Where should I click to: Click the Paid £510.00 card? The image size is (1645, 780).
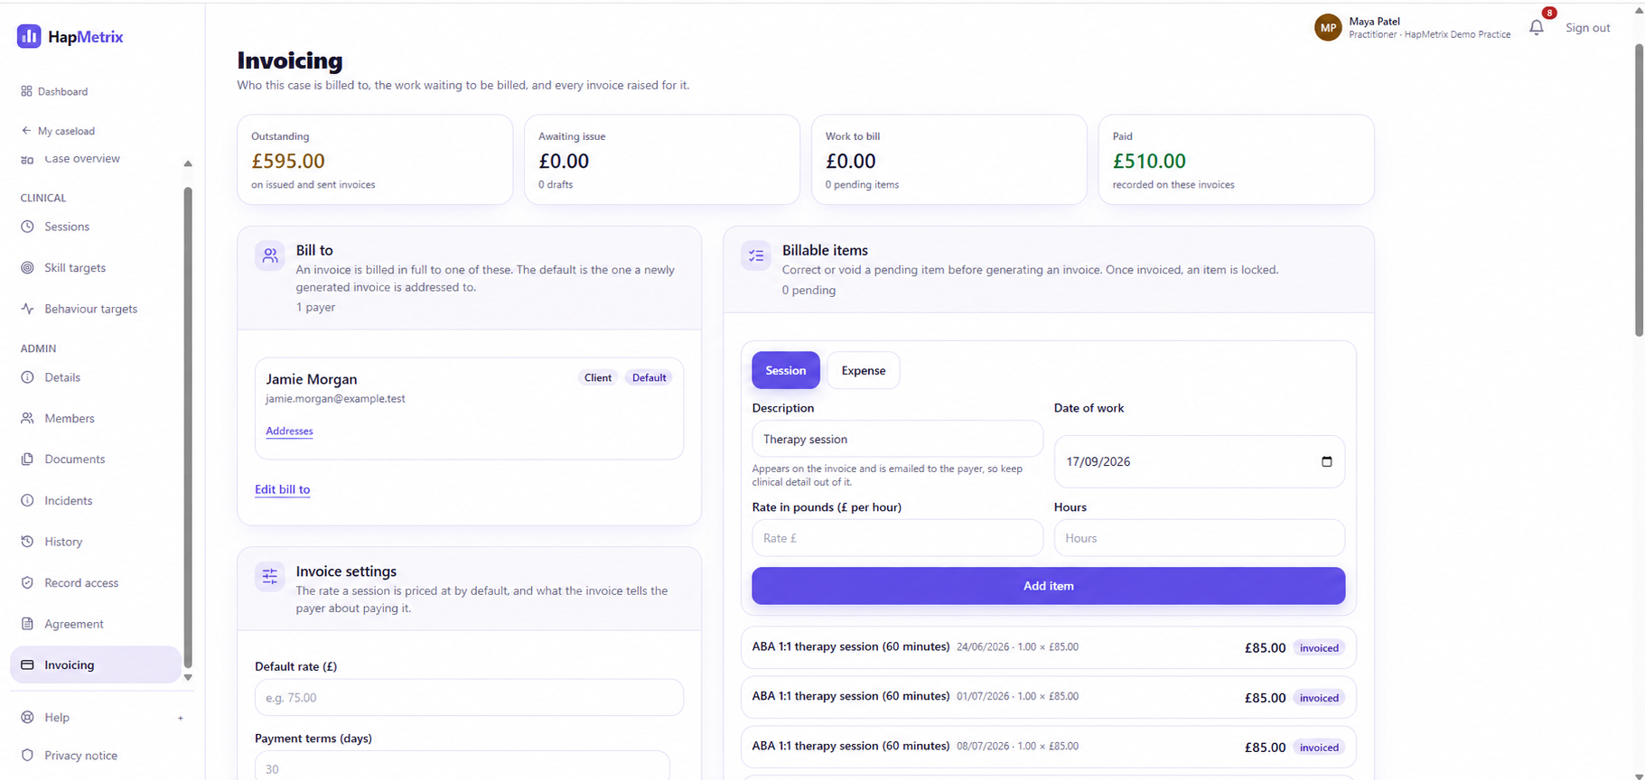pos(1236,159)
